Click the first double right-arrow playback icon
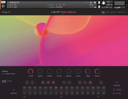128x99 pixels. tap(27, 82)
